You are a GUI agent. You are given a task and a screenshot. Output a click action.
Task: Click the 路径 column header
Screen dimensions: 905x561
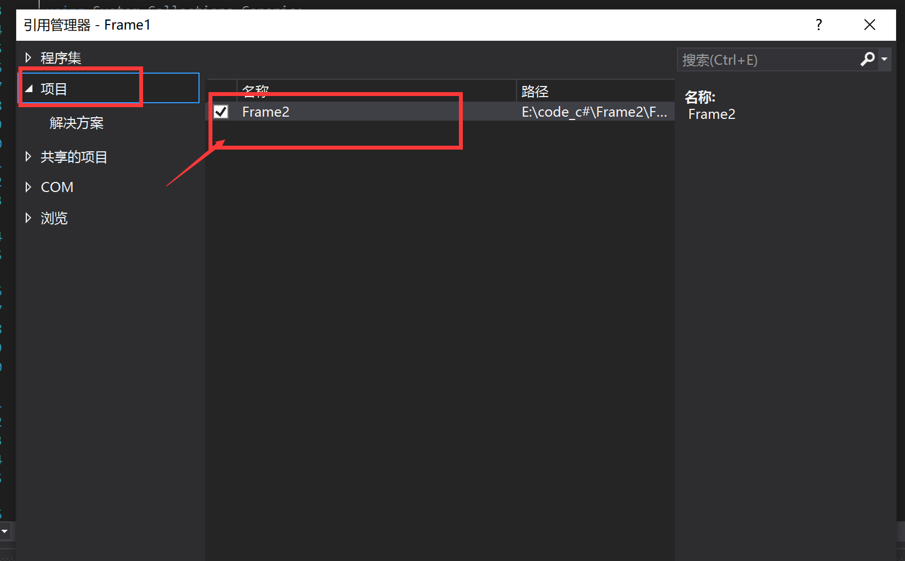[534, 90]
